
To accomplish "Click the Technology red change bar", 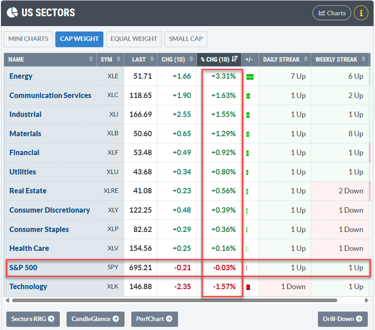I will point(248,287).
